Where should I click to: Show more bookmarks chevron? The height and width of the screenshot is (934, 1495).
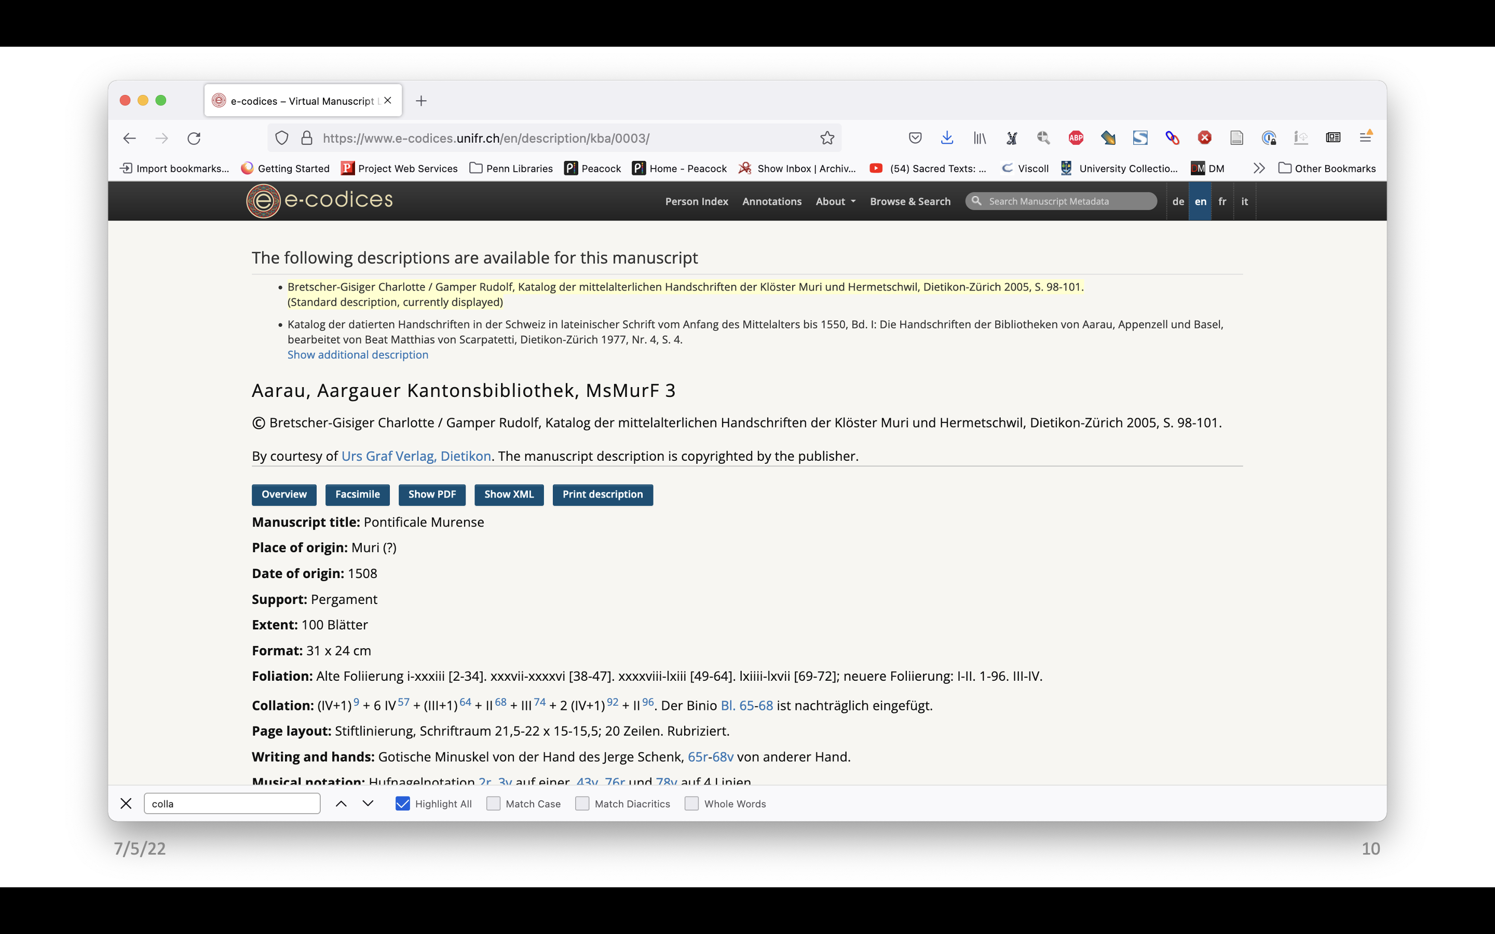point(1259,168)
